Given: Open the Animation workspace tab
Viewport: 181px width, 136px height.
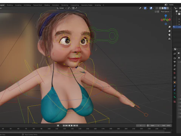Looking at the screenshot, I should 55,5.
